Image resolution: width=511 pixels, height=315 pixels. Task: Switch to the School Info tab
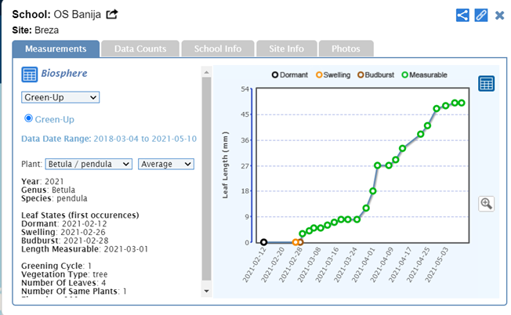click(x=216, y=49)
